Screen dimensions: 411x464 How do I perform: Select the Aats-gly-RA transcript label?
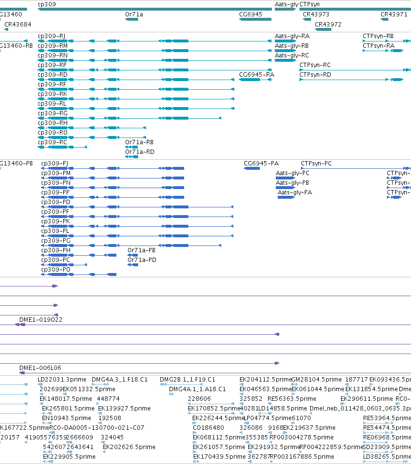[292, 36]
